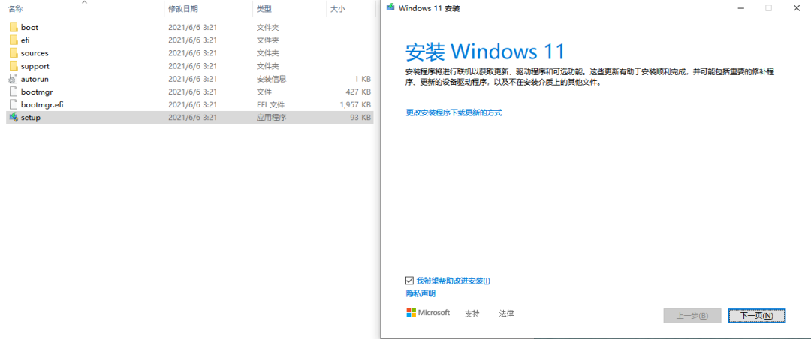The height and width of the screenshot is (339, 811).
Task: Select the efi folder icon
Action: point(14,40)
